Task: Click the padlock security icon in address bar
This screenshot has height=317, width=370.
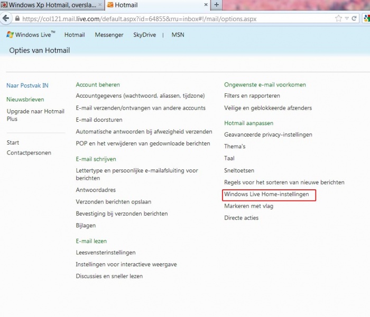Action: click(x=17, y=18)
